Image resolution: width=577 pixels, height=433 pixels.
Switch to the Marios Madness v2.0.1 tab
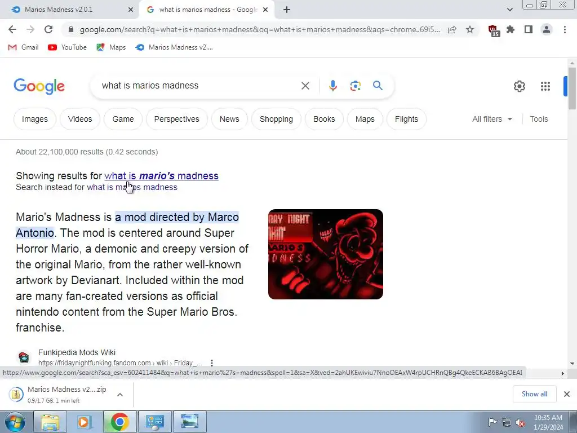[69, 10]
